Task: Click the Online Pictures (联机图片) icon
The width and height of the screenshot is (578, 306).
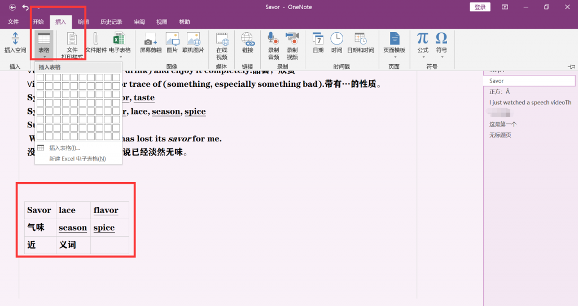Action: point(193,43)
